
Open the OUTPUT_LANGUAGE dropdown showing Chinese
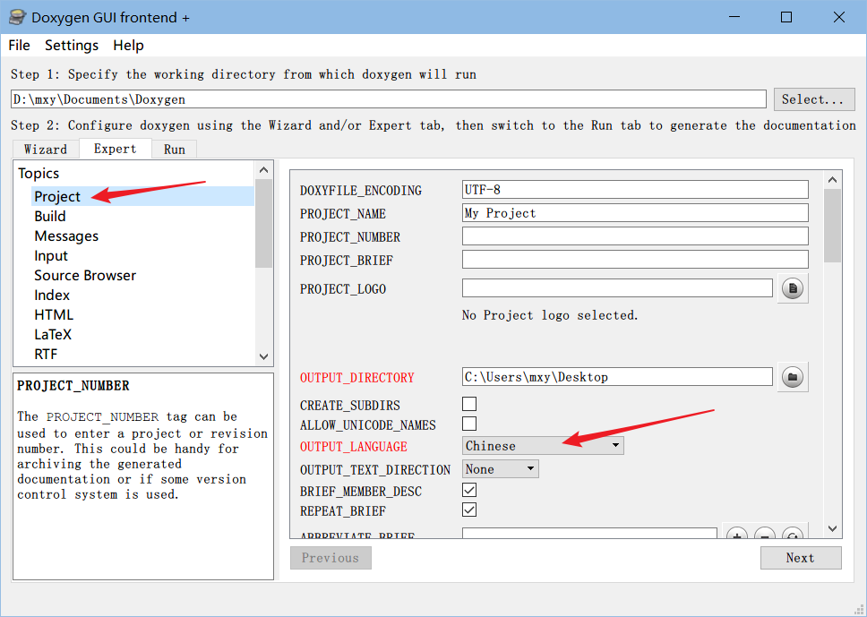click(543, 445)
